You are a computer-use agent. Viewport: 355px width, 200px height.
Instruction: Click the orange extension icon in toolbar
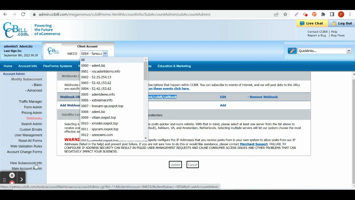[x=314, y=14]
